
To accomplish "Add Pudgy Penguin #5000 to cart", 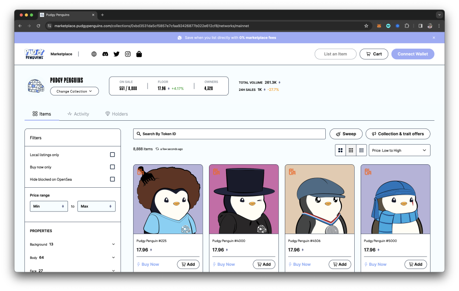I will (x=416, y=264).
